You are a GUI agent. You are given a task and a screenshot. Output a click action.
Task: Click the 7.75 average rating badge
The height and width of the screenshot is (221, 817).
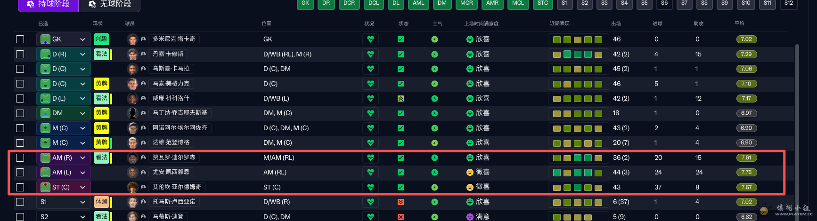746,173
